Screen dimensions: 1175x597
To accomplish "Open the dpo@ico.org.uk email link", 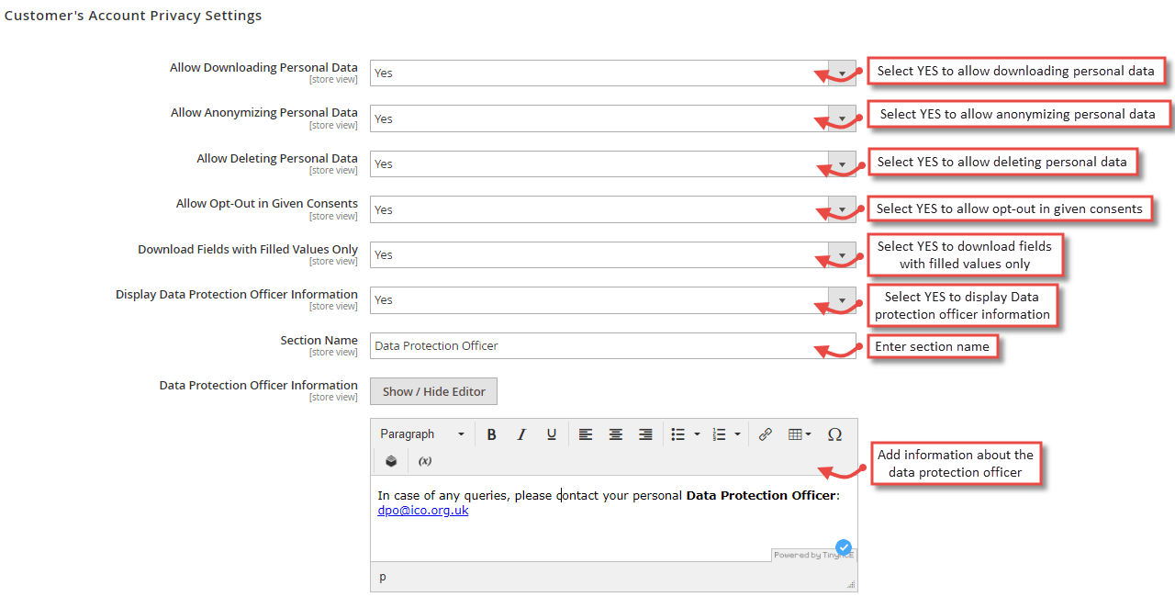I will [422, 510].
